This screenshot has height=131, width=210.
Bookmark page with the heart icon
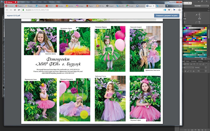click(x=169, y=10)
